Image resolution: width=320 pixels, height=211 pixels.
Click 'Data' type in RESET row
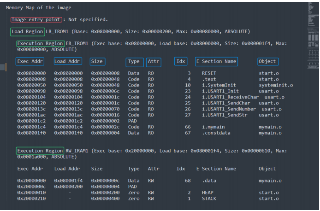134,73
